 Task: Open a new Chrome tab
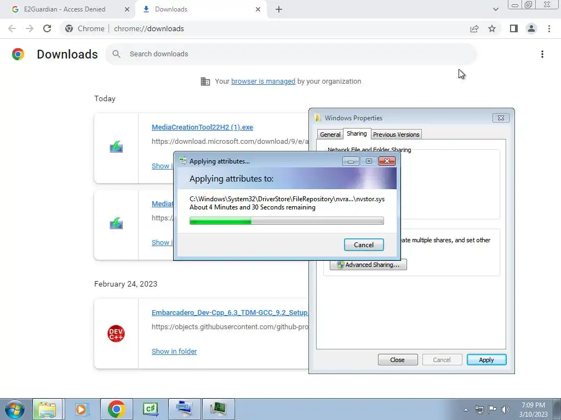[279, 9]
